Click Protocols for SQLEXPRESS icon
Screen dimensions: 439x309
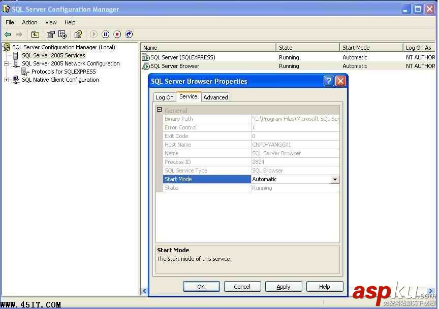click(25, 72)
